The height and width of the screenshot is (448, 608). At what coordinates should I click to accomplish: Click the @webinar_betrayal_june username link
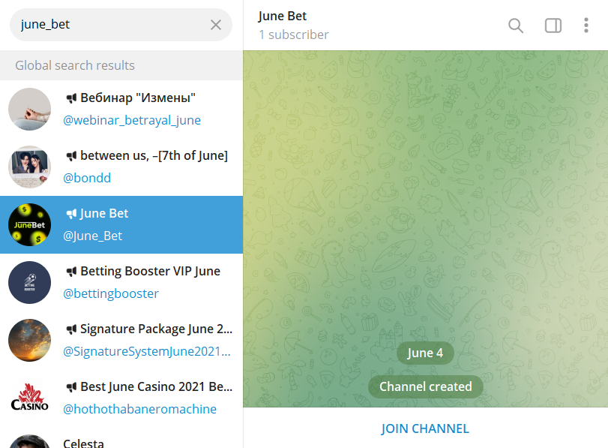point(132,120)
